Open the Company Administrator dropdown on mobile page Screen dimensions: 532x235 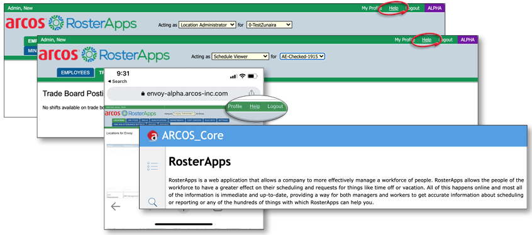point(184,114)
